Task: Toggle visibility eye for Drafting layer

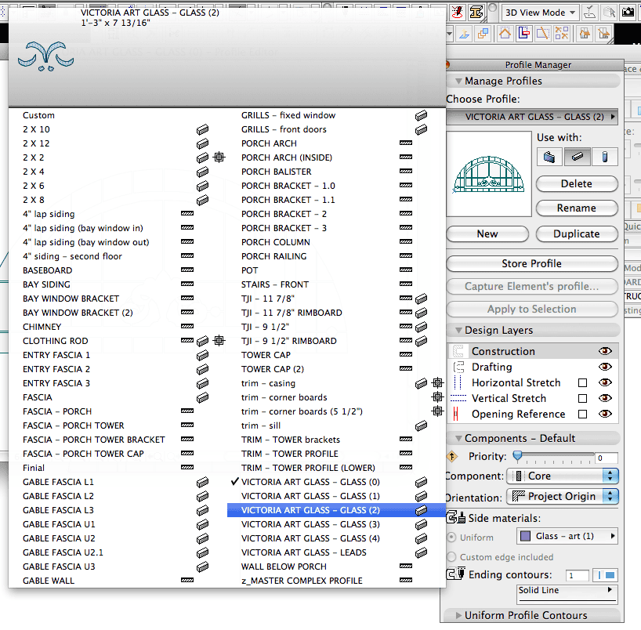Action: point(605,367)
